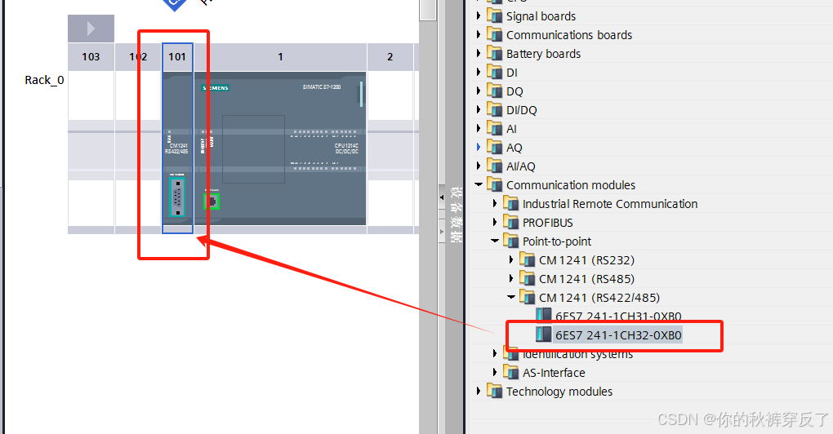Select the CPU 1214C module in slot 1

pyautogui.click(x=280, y=148)
